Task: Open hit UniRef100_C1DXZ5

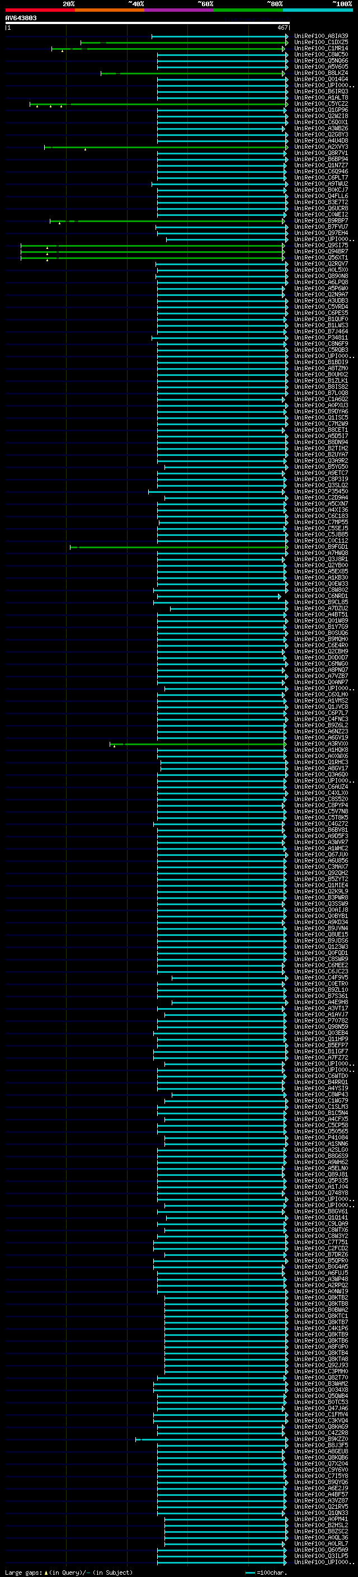Action: [321, 43]
